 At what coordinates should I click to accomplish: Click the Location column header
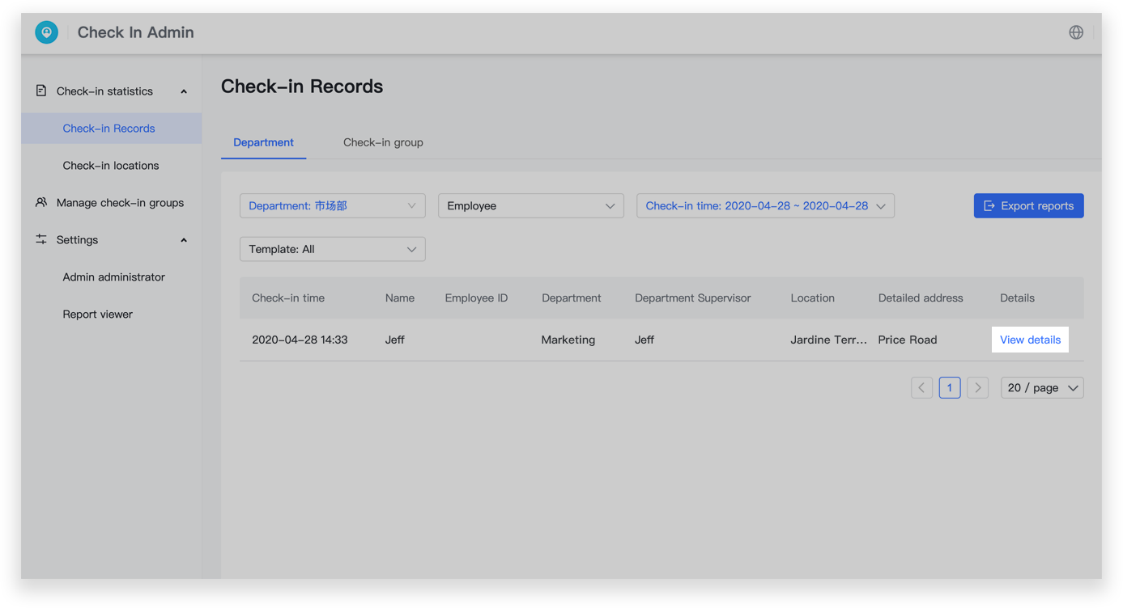(x=812, y=298)
